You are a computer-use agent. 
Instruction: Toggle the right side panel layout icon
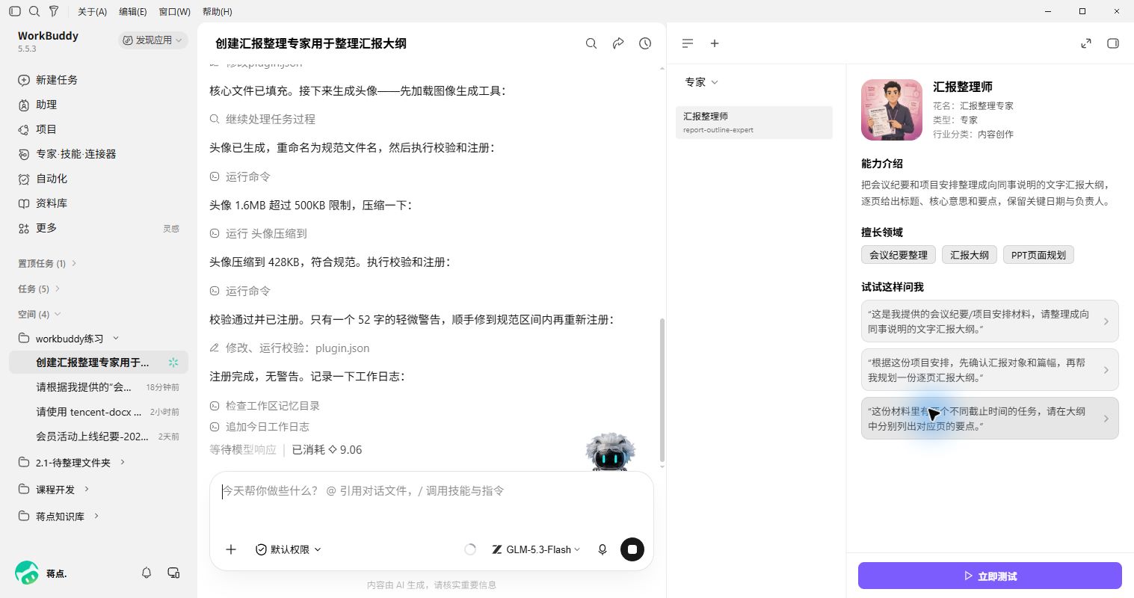(x=1113, y=43)
